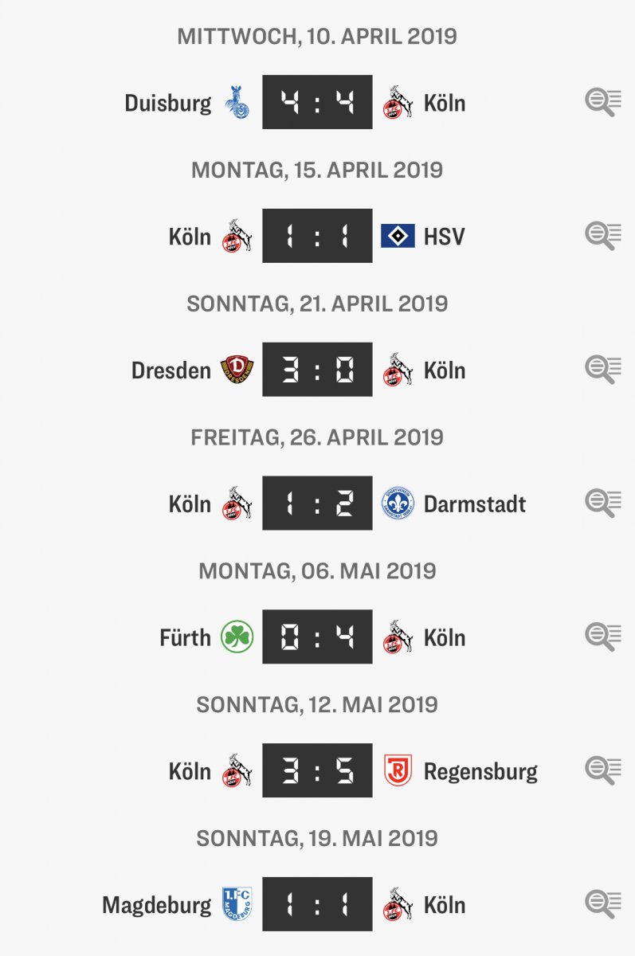Click the 0:4 scoreboard in Fürth match
This screenshot has width=635, height=956.
pyautogui.click(x=317, y=637)
